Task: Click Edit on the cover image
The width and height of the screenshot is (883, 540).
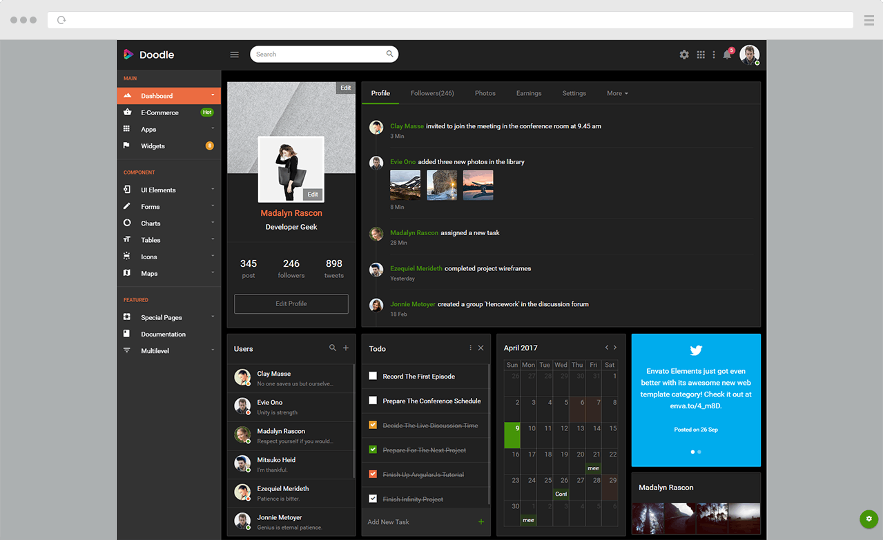Action: [x=346, y=88]
